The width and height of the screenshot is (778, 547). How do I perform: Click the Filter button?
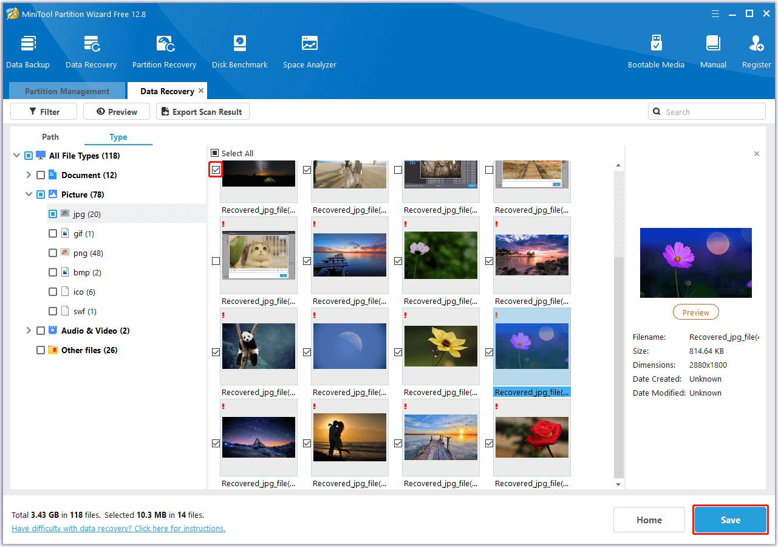(44, 112)
